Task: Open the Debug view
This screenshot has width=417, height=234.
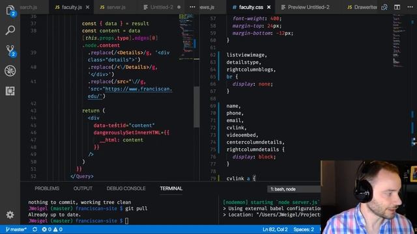Action: point(10,71)
